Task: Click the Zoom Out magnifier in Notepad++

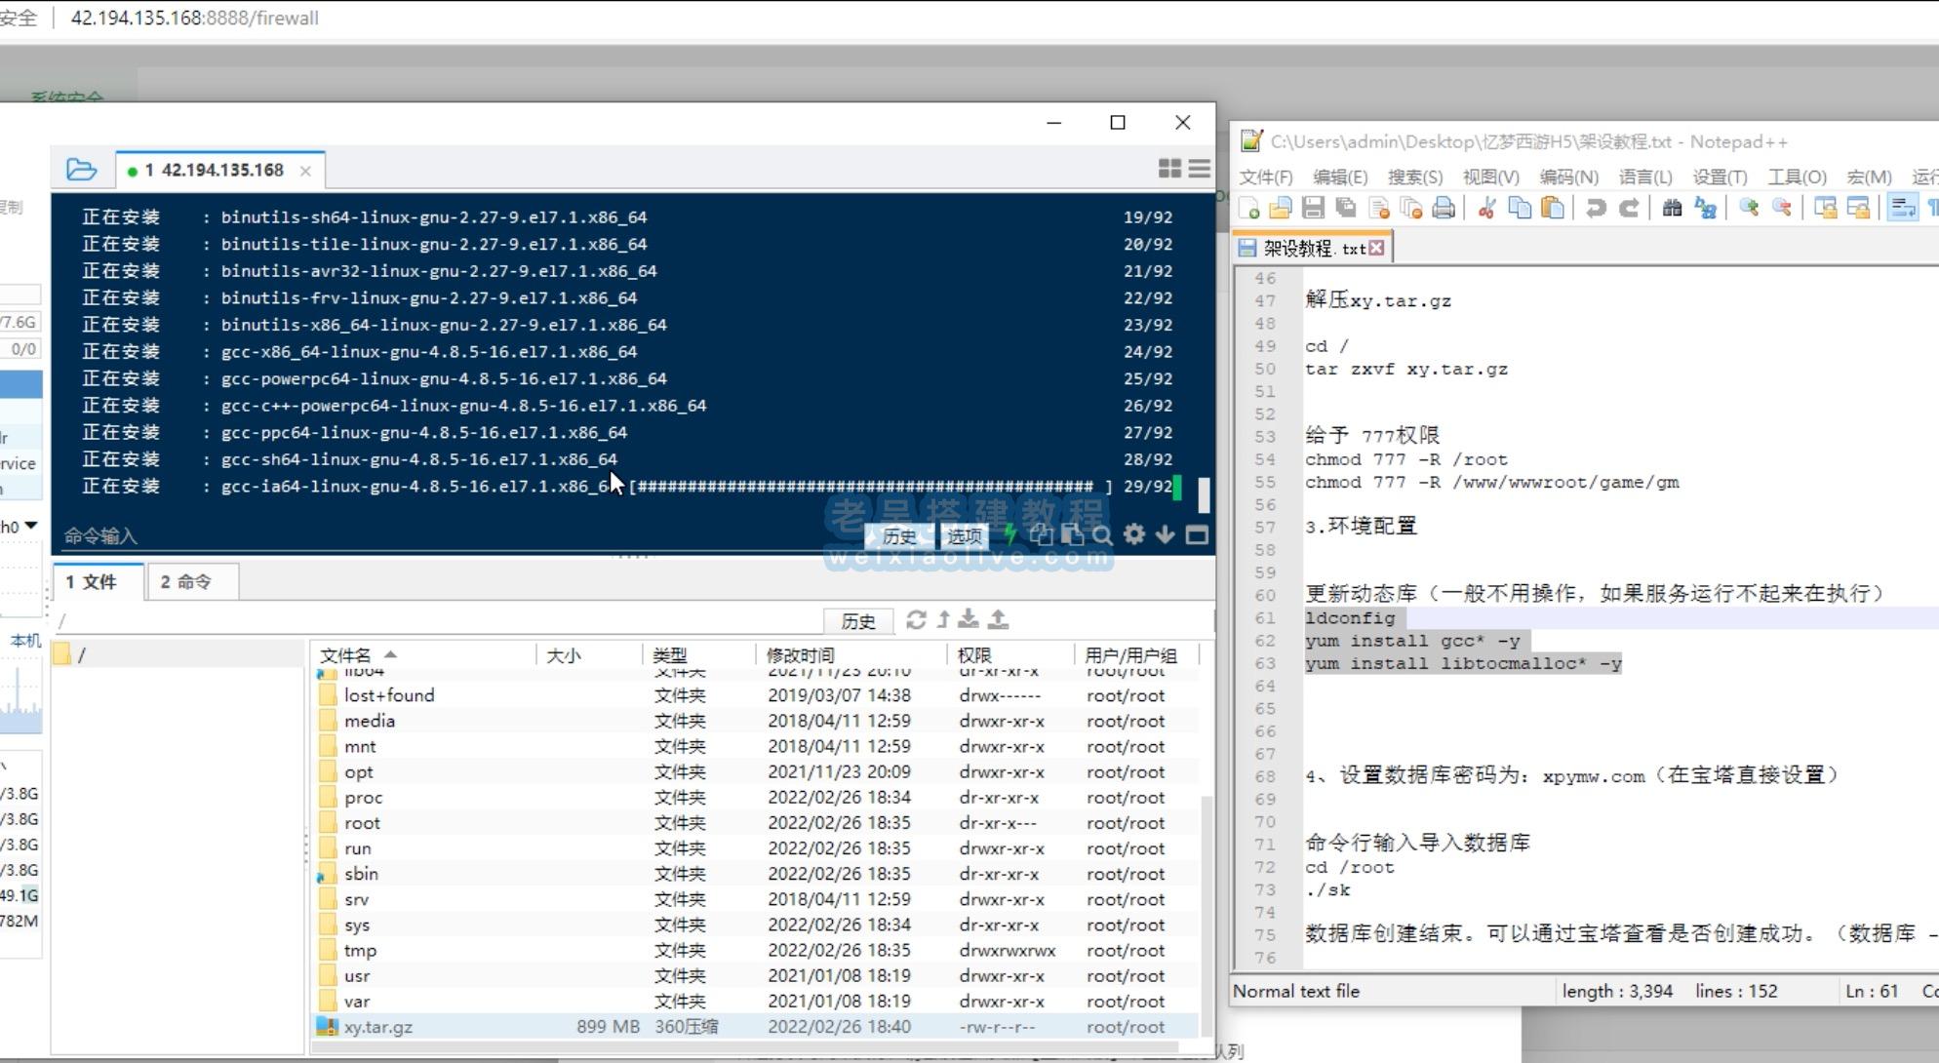Action: 1781,208
